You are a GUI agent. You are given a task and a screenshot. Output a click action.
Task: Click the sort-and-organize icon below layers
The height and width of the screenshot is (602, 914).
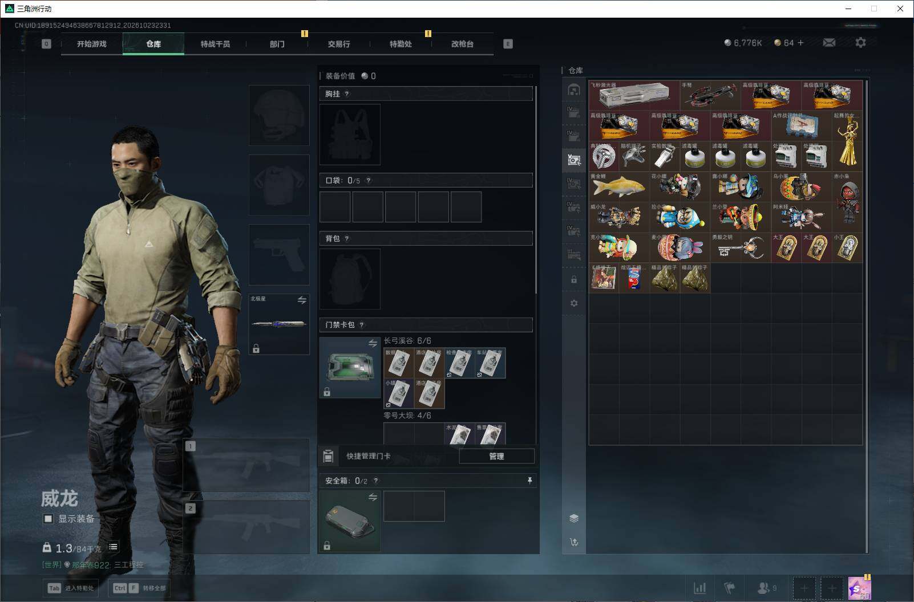pyautogui.click(x=574, y=542)
